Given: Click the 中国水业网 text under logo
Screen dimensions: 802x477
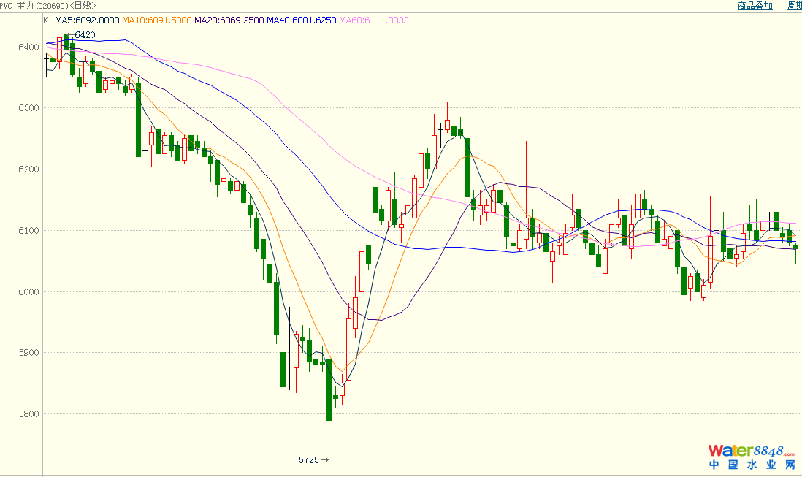Looking at the screenshot, I should 752,465.
